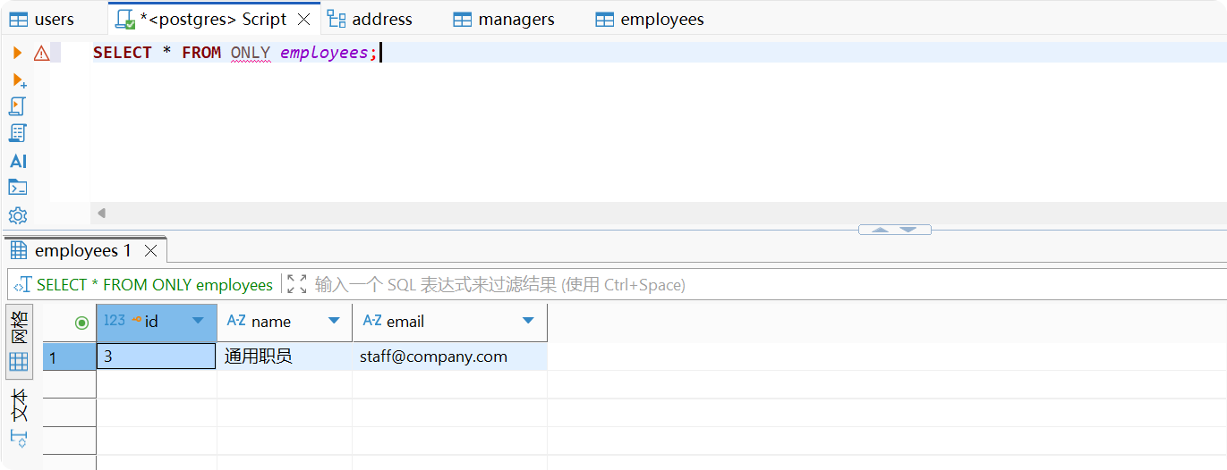Open the id column filter dropdown
This screenshot has height=470, width=1227.
pyautogui.click(x=199, y=321)
